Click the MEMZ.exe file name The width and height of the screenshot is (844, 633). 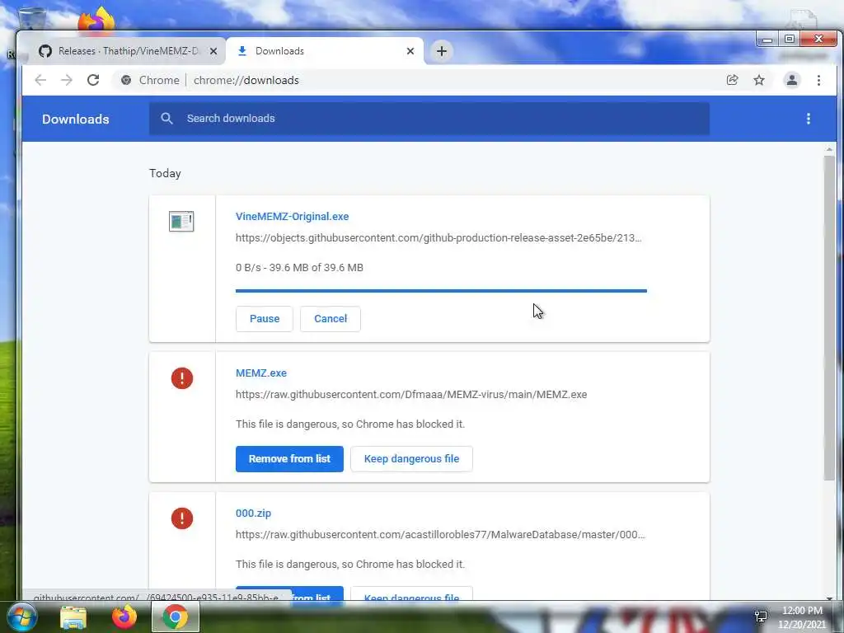click(x=261, y=373)
